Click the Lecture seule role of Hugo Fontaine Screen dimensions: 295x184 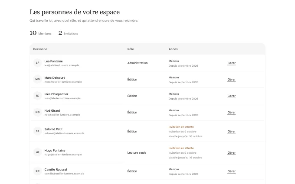pyautogui.click(x=137, y=153)
